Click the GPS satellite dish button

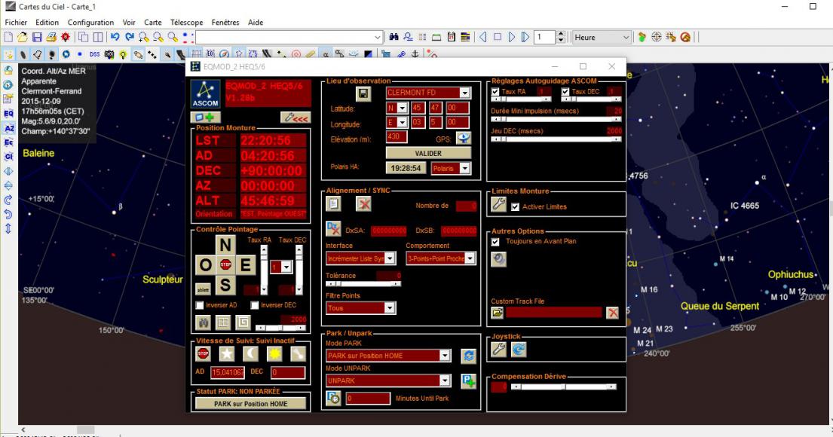click(x=464, y=139)
